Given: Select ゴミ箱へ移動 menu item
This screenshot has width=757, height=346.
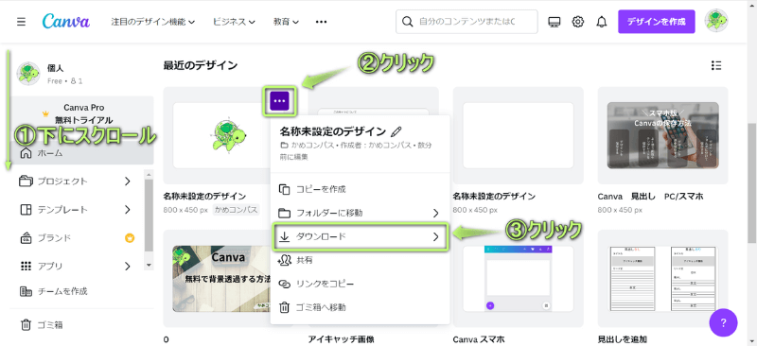Looking at the screenshot, I should click(361, 307).
